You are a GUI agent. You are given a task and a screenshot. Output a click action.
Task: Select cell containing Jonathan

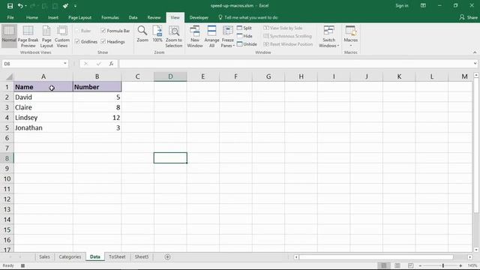click(x=43, y=127)
